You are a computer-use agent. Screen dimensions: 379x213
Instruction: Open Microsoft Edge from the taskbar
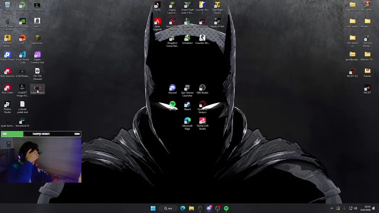(183, 208)
